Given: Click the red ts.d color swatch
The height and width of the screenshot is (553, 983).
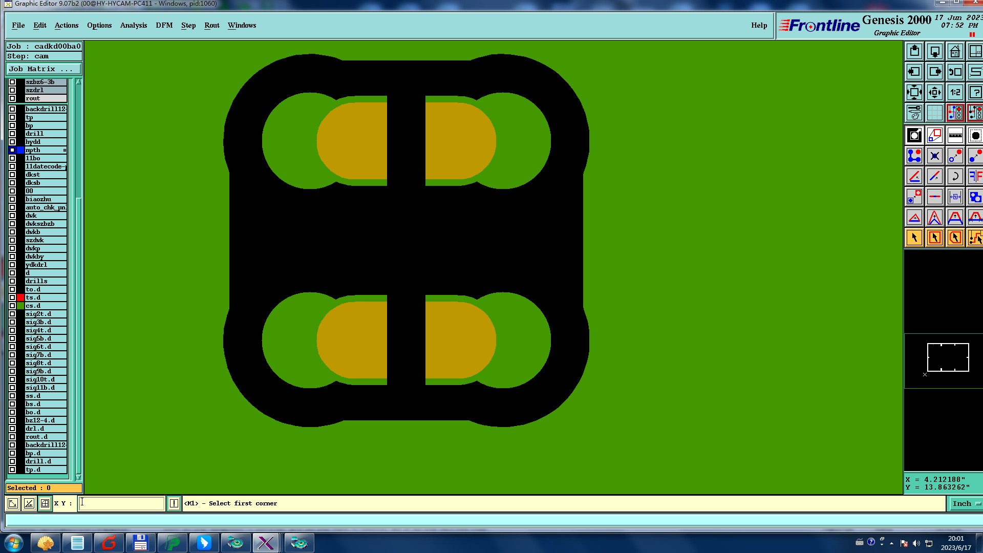Looking at the screenshot, I should 20,297.
